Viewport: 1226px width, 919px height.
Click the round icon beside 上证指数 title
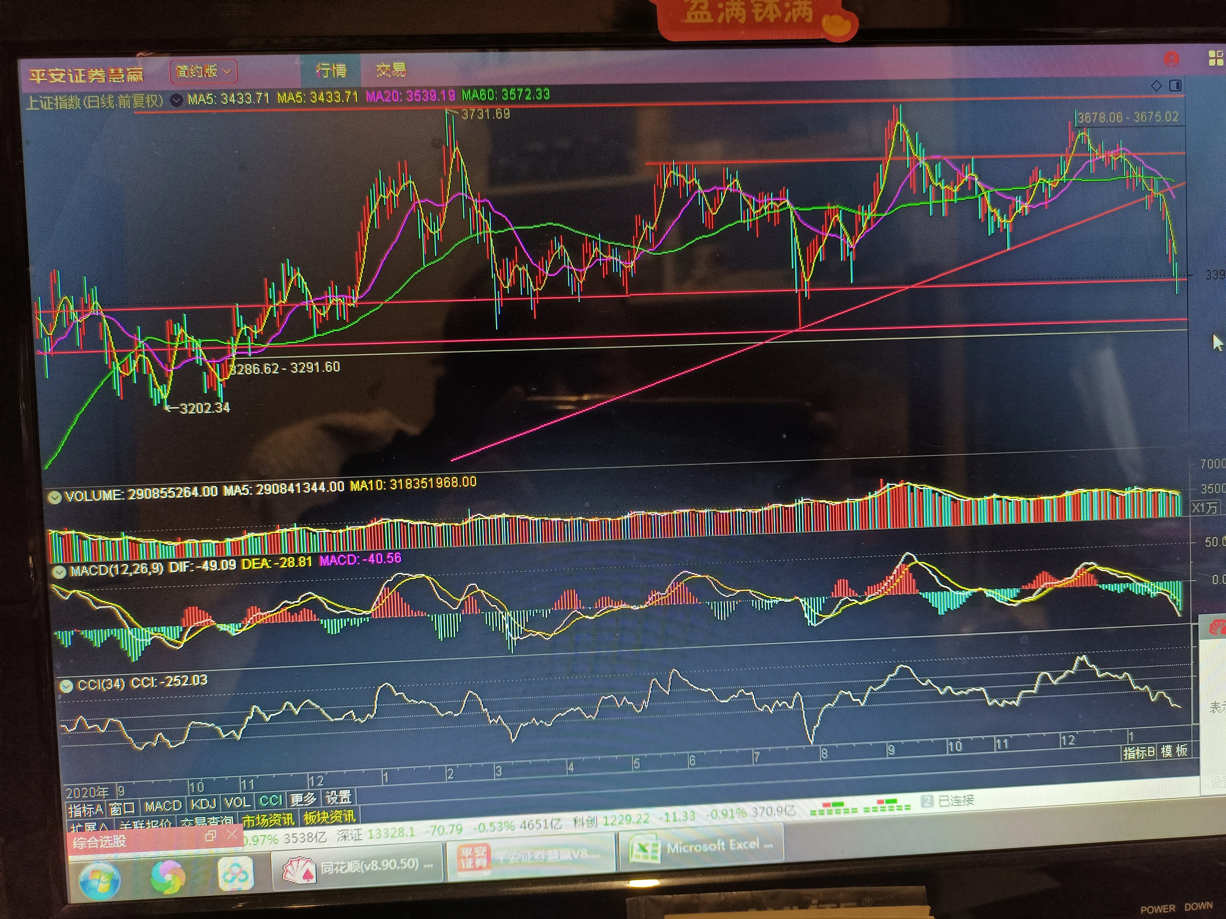tap(176, 100)
